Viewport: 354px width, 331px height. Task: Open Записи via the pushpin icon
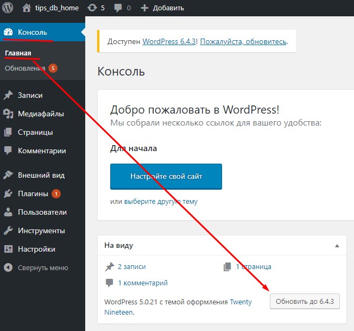point(8,95)
